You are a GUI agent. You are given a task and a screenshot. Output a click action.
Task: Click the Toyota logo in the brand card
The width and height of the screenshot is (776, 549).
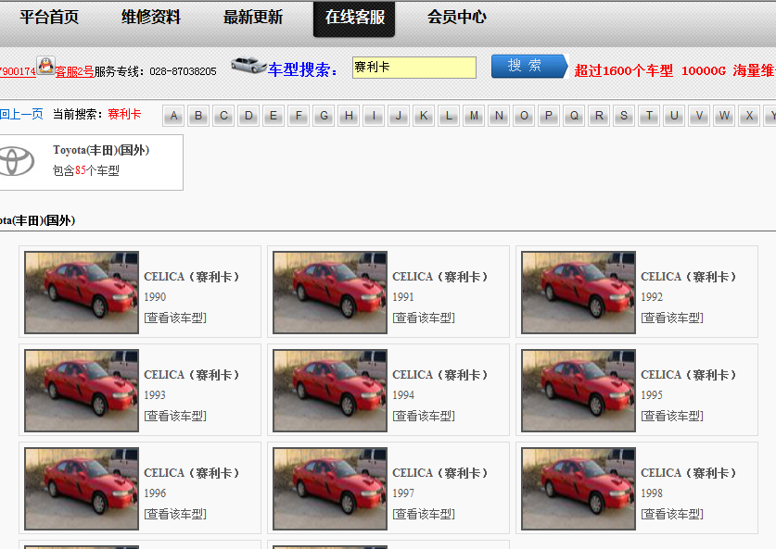(x=17, y=161)
